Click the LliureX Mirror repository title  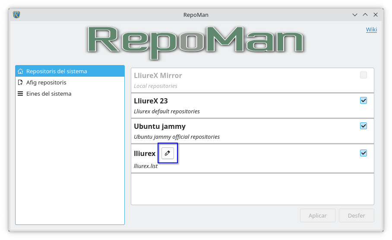point(158,75)
